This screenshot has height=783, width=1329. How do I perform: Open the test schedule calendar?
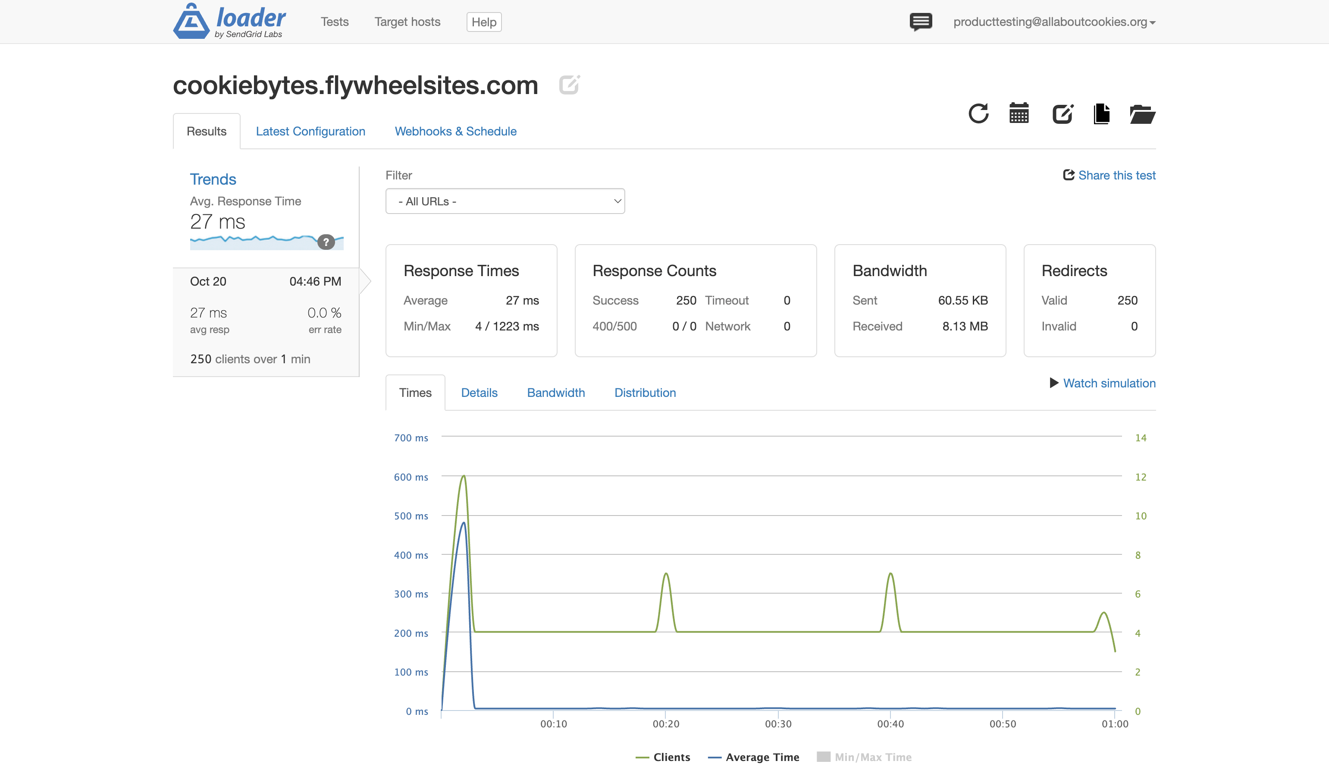point(1019,113)
